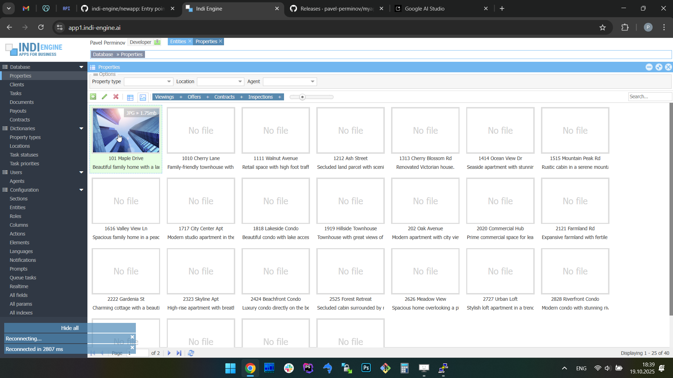
Task: Open Clients in the sidebar menu
Action: (x=17, y=85)
